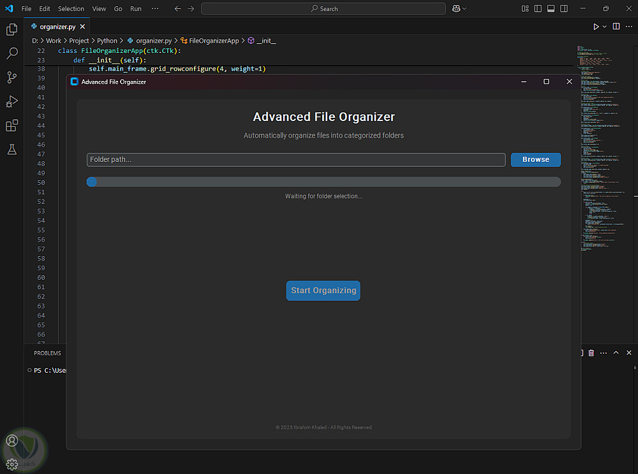
Task: Open the Copilot chat dropdown chevron
Action: [x=464, y=9]
